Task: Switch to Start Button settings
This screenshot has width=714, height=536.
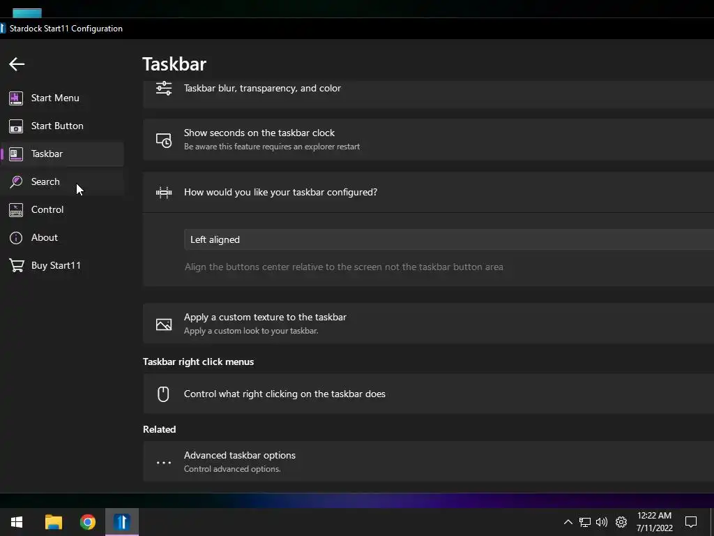Action: point(62,126)
